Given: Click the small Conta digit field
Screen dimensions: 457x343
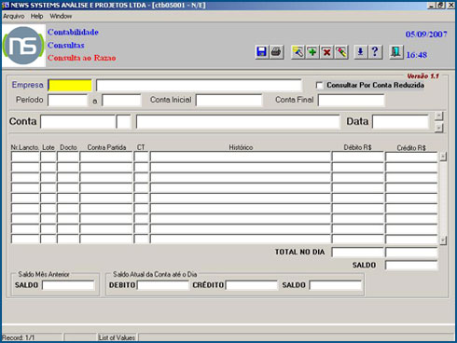Looking at the screenshot, I should tap(123, 121).
